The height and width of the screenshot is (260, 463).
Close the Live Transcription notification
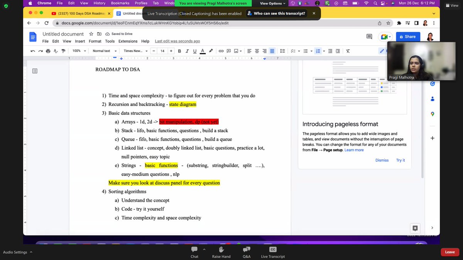314,13
